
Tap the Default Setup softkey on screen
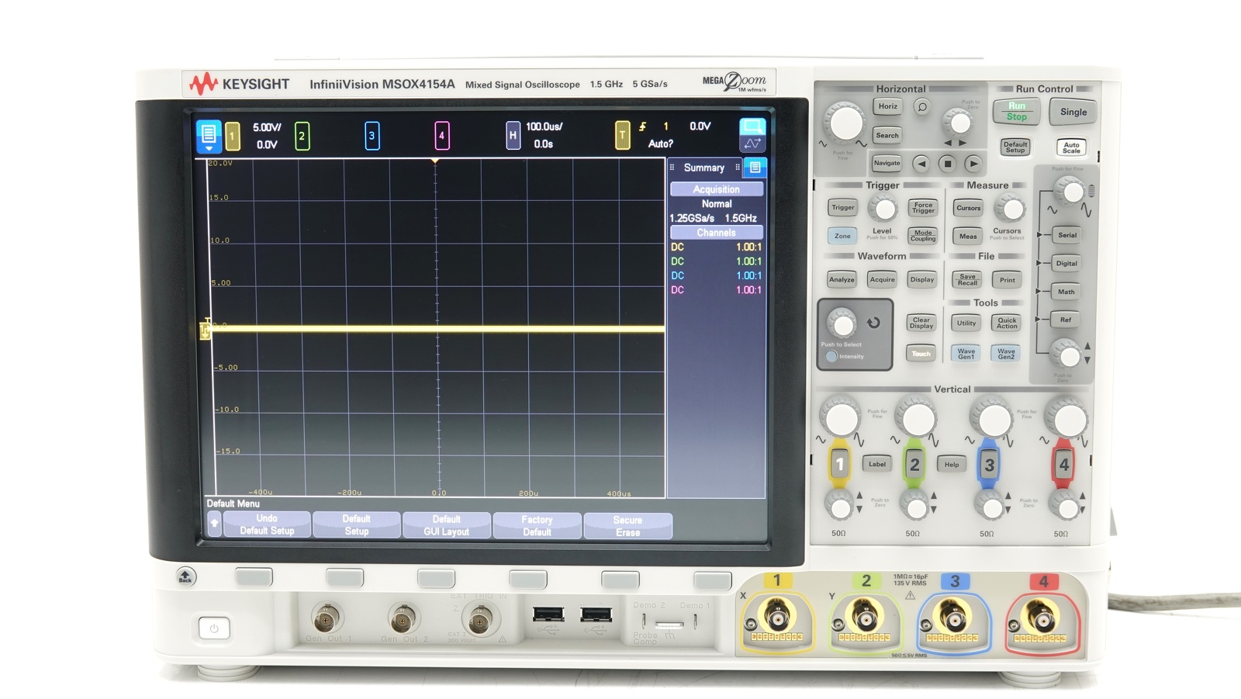pyautogui.click(x=357, y=524)
